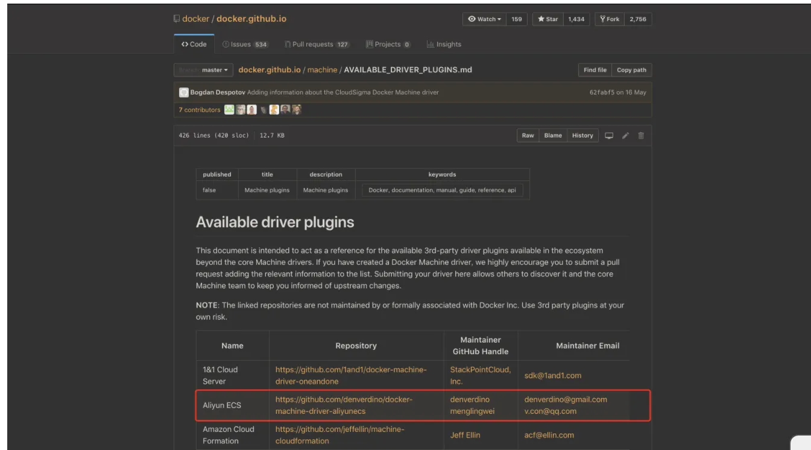Click the 'Repository' column header
Image resolution: width=811 pixels, height=450 pixels.
[356, 346]
